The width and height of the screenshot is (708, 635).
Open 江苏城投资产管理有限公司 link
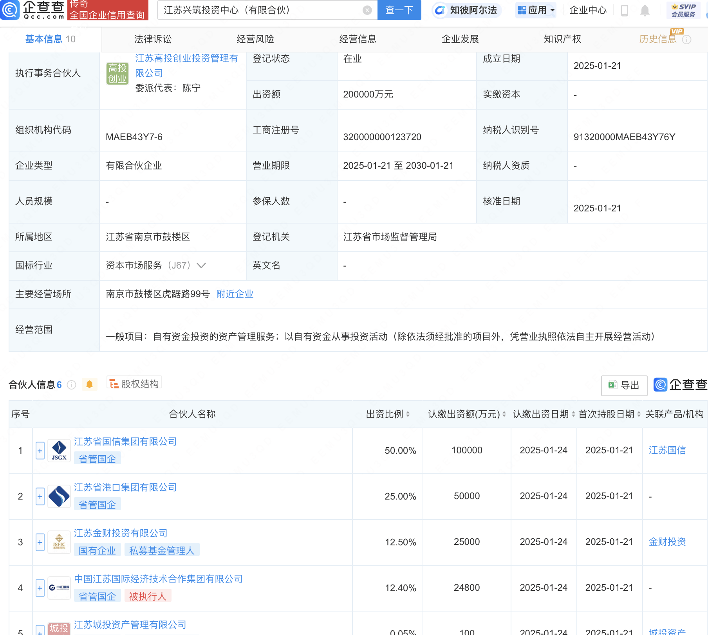tap(130, 625)
